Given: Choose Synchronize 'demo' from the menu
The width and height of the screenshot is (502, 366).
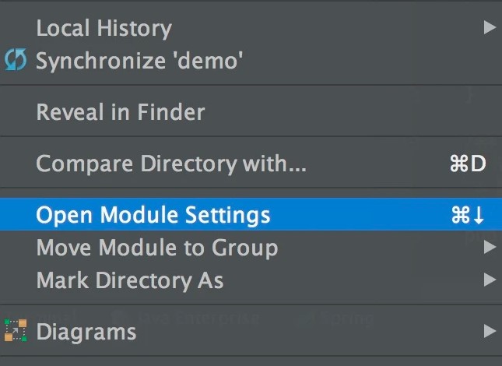Looking at the screenshot, I should click(140, 60).
